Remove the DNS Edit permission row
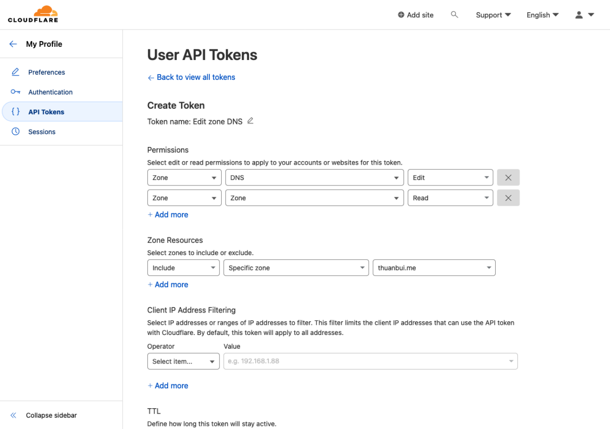Viewport: 610px width, 429px height. tap(508, 177)
